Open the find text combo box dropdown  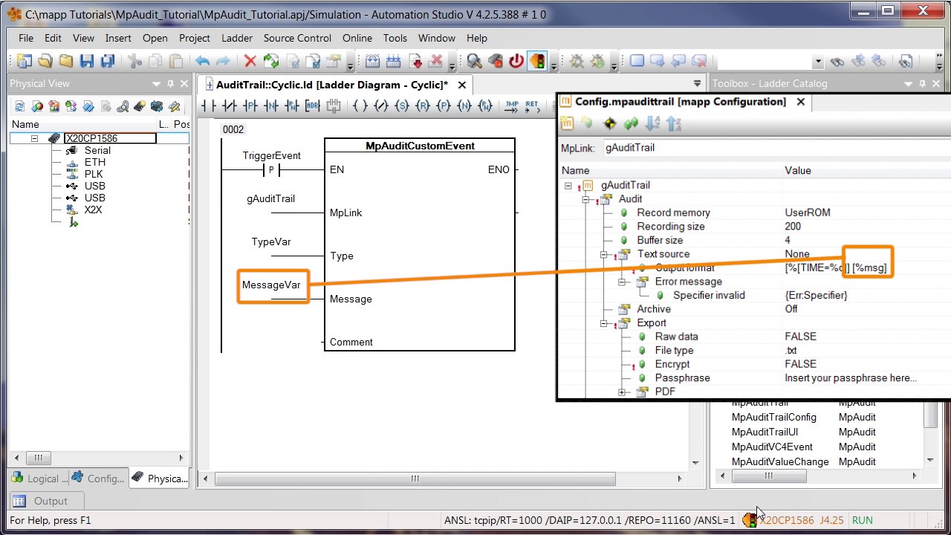818,62
